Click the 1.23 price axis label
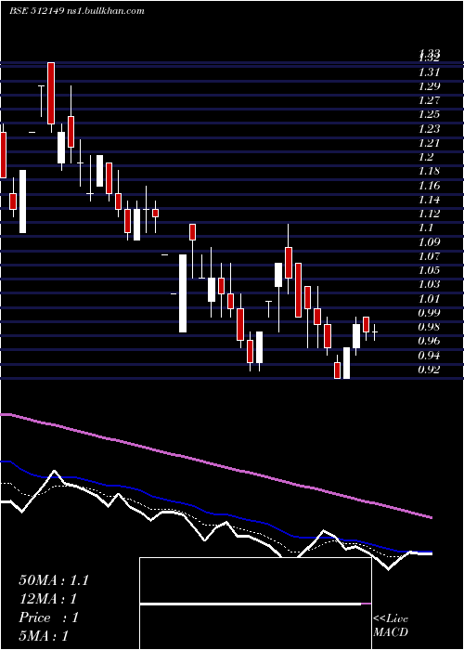The height and width of the screenshot is (650, 464). (x=429, y=129)
